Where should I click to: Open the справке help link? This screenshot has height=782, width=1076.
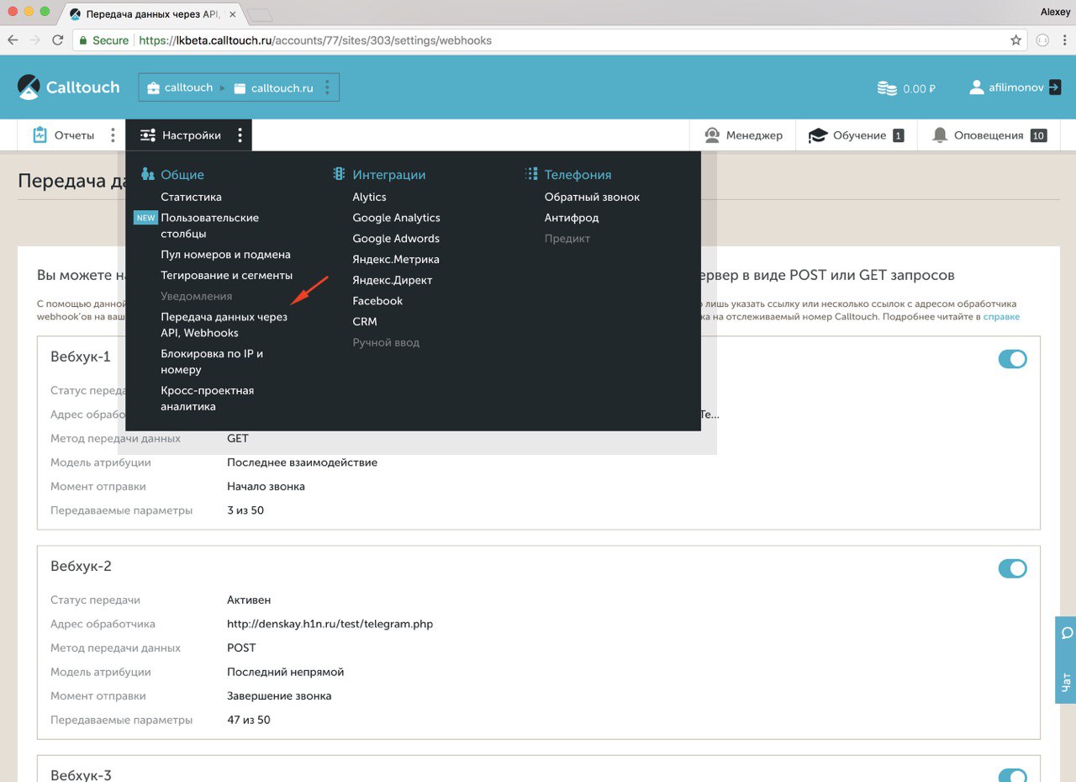(x=1001, y=316)
